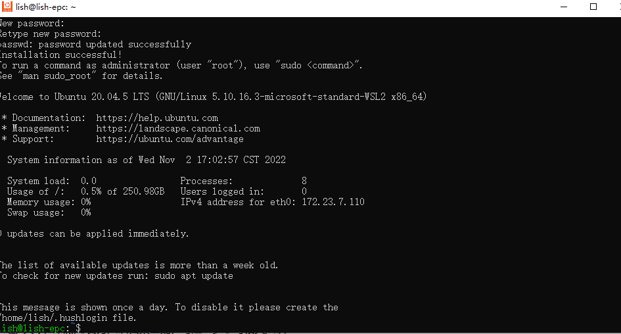Click the window title lish@lish-epc: ~
The image size is (621, 334).
[46, 7]
